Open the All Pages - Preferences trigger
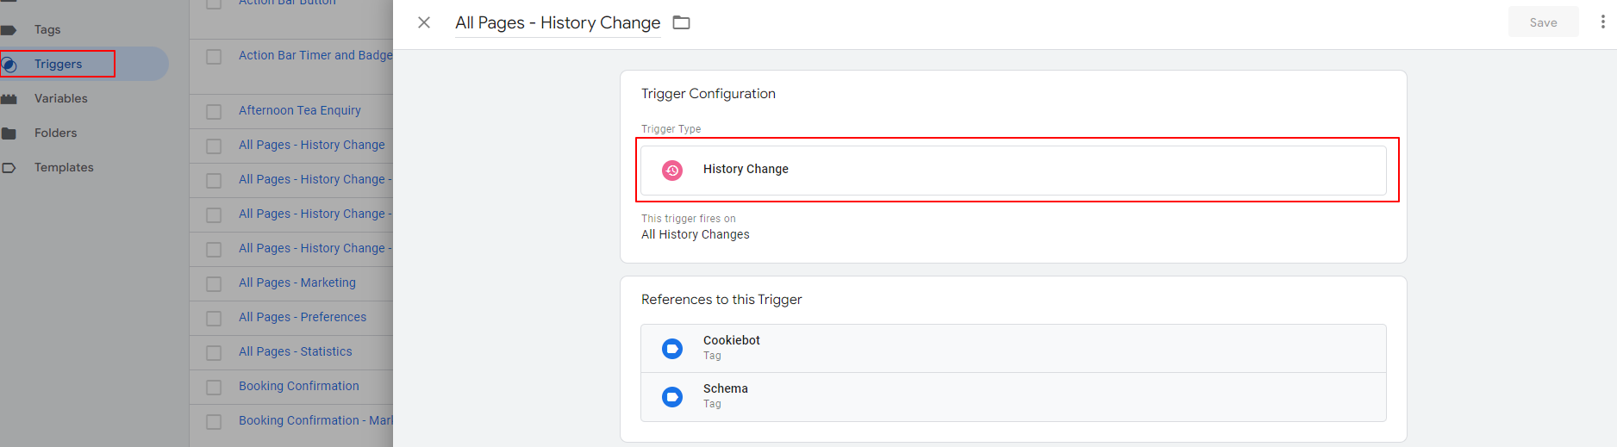The height and width of the screenshot is (447, 1617). pos(303,317)
